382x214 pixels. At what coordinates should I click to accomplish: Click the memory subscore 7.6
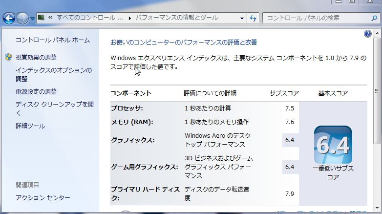pos(289,122)
